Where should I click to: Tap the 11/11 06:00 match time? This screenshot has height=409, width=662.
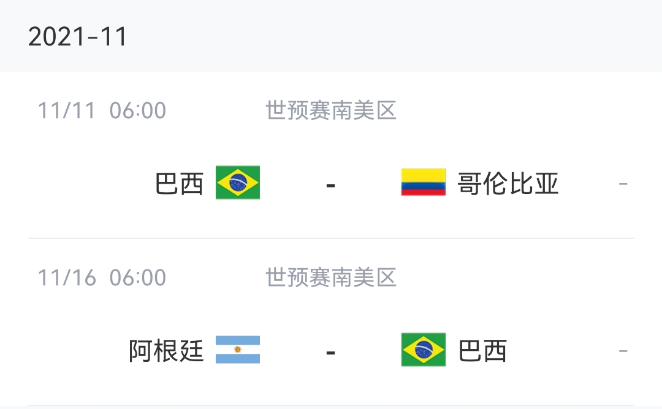click(x=102, y=110)
